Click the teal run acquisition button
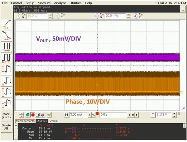This screenshot has height=142, width=187. coord(27,115)
